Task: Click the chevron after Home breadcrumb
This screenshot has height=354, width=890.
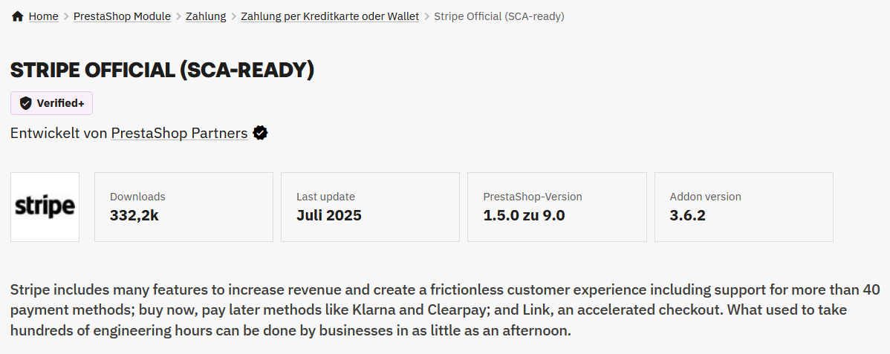Action: (x=66, y=16)
